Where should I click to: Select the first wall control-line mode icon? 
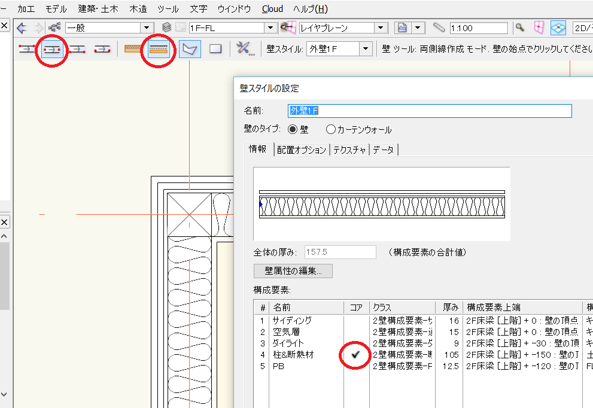[x=26, y=49]
